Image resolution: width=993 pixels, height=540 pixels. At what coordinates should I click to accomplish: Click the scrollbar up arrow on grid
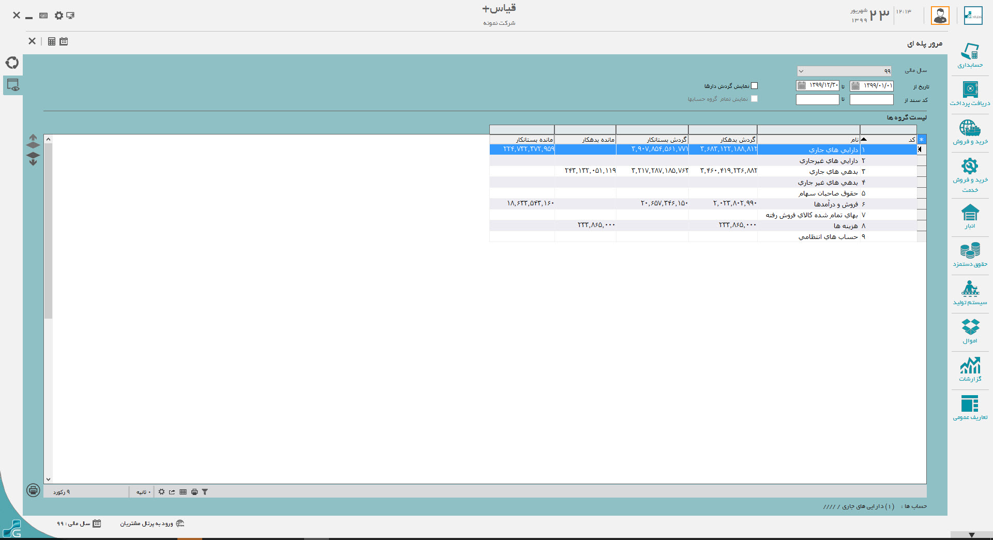[48, 139]
